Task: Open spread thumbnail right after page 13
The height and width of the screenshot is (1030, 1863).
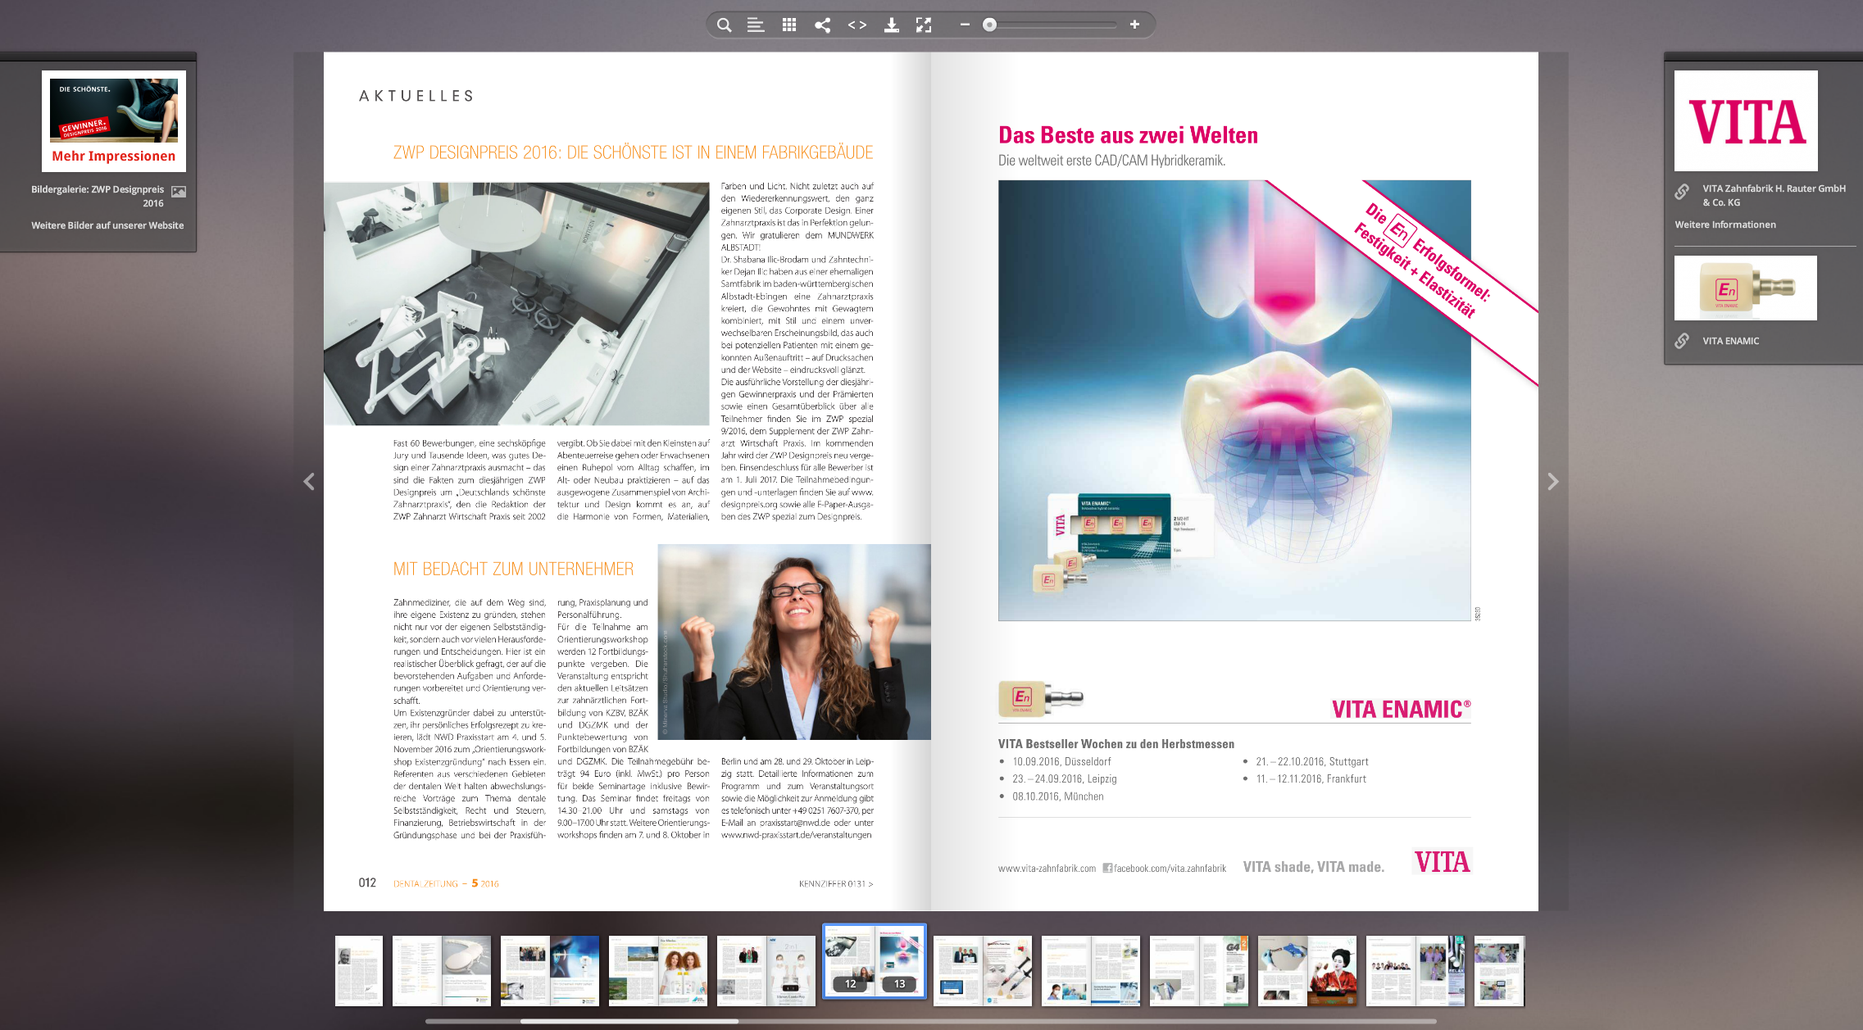Action: [983, 971]
